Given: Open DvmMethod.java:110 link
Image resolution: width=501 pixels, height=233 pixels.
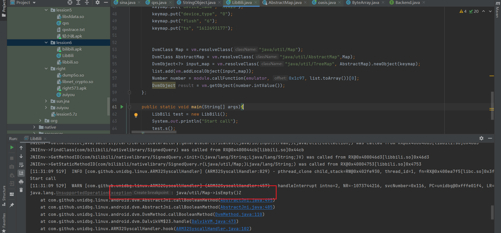Looking at the screenshot, I should tap(238, 214).
